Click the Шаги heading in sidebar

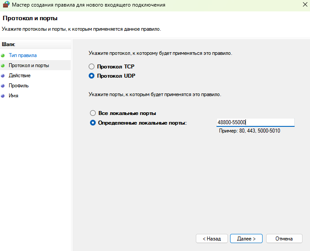point(8,44)
